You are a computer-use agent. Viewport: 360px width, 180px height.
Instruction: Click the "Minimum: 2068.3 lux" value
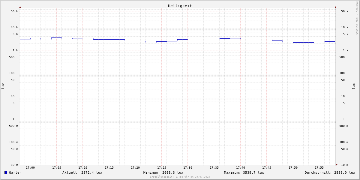click(163, 172)
